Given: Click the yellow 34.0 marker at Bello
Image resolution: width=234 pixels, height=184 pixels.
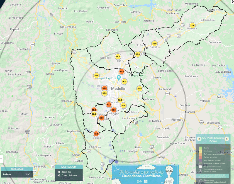Looking at the screenshot, I should 118,57.
